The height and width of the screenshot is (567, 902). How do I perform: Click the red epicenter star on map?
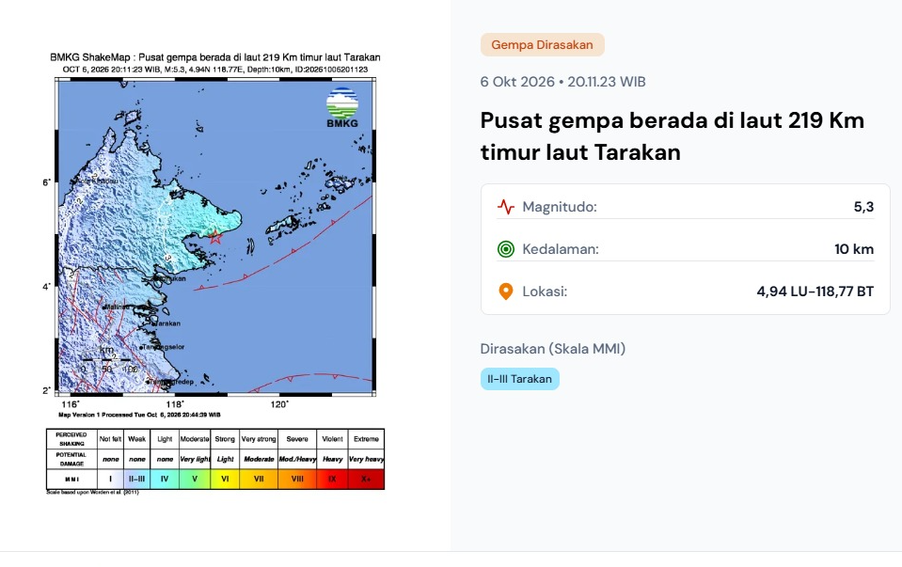(215, 237)
